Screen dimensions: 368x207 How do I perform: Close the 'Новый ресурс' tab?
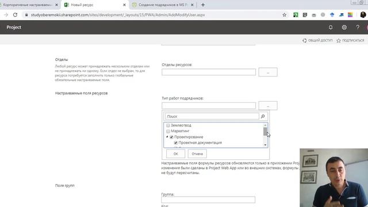(124, 5)
